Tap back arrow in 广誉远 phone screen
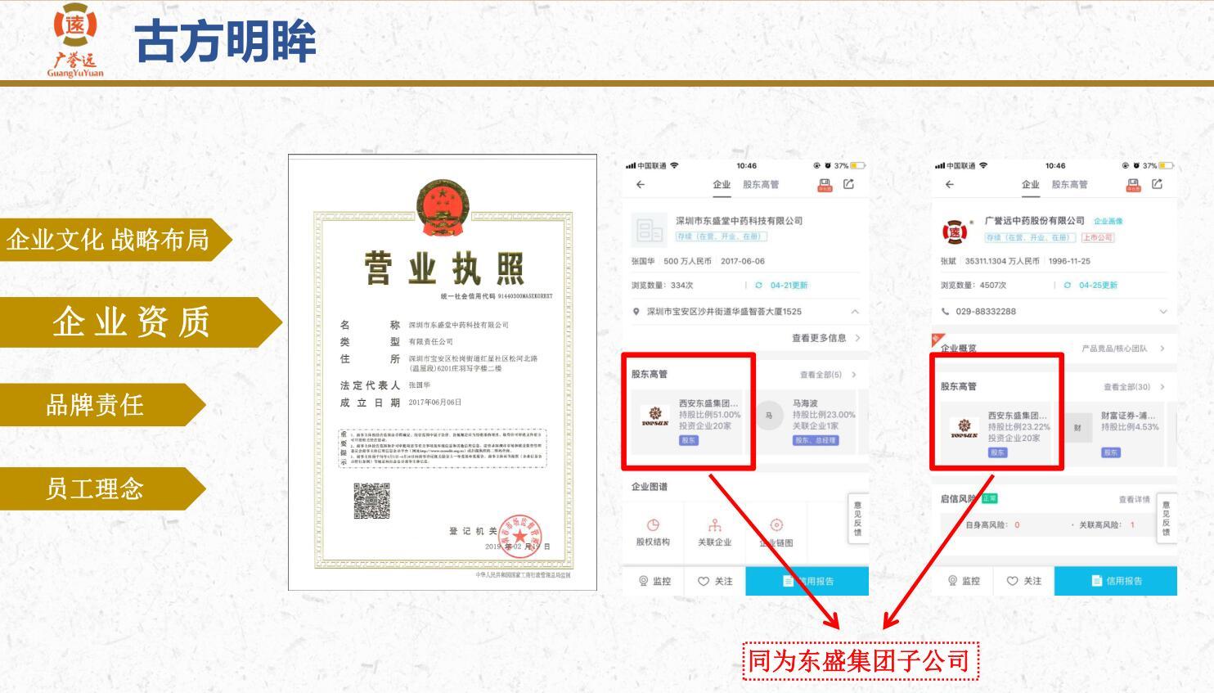The width and height of the screenshot is (1214, 693). pos(950,185)
